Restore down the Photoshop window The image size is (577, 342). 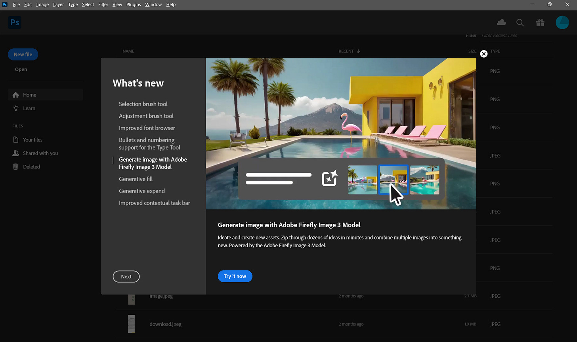click(x=550, y=4)
